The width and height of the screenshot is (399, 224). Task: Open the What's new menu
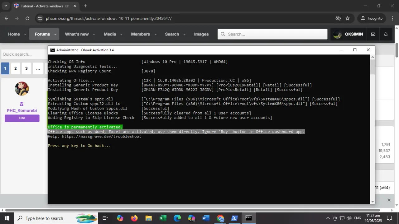click(x=77, y=34)
